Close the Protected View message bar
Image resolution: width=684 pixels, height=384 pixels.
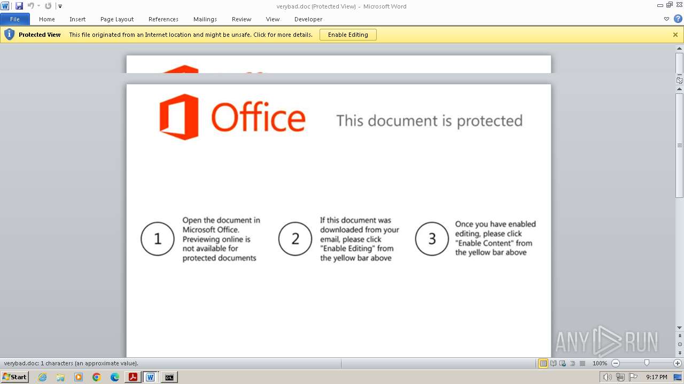(675, 35)
